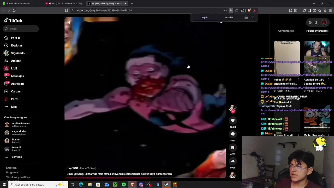This screenshot has width=334, height=188.
Task: Open the video three-dots options menu
Action: click(220, 22)
